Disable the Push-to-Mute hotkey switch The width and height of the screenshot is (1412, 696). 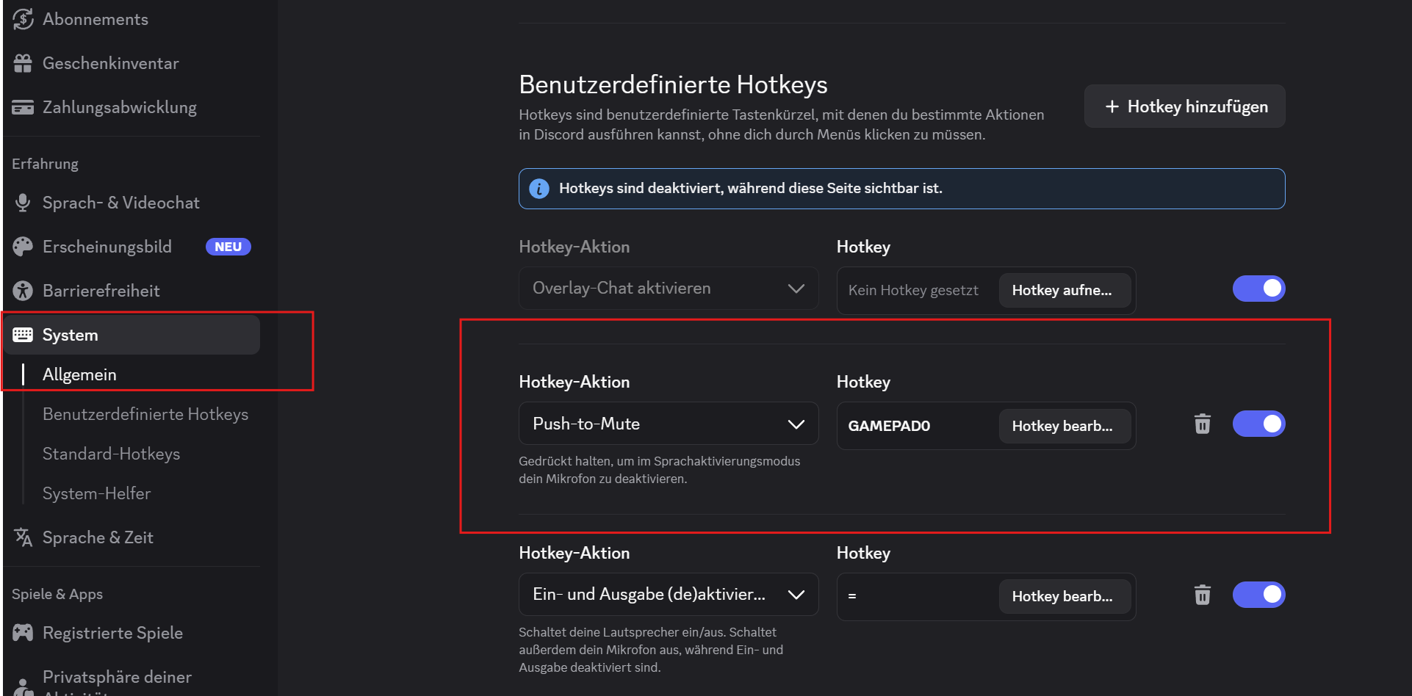coord(1259,424)
